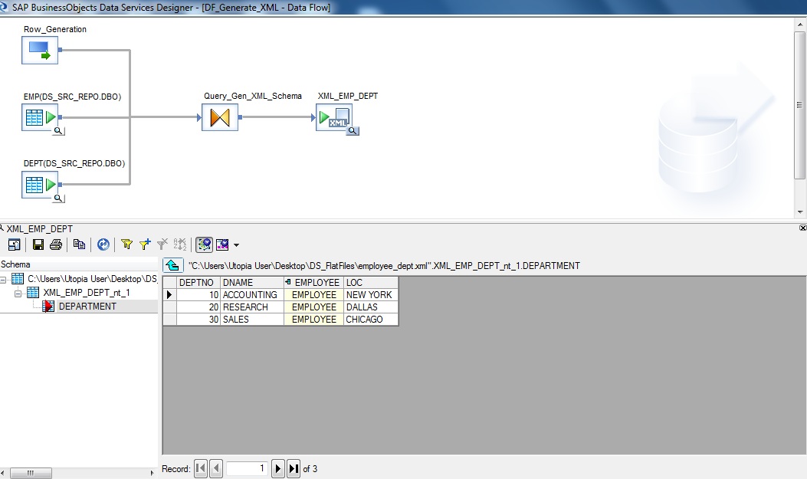Go to the previous record

pyautogui.click(x=216, y=469)
